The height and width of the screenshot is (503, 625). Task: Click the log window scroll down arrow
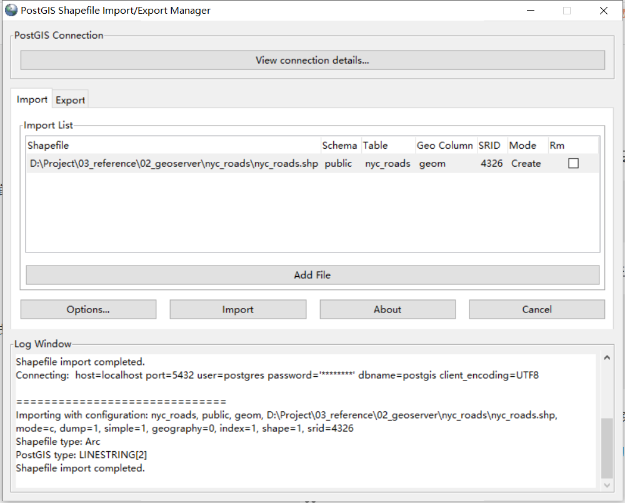[607, 485]
